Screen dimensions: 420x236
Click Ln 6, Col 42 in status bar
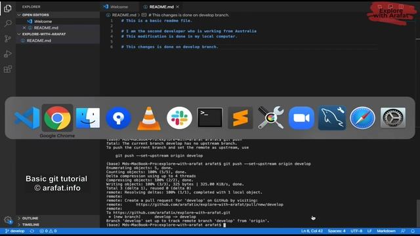[312, 231]
